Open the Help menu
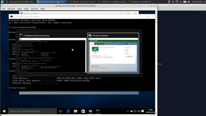Screen dimensions: 206x116 42,9
